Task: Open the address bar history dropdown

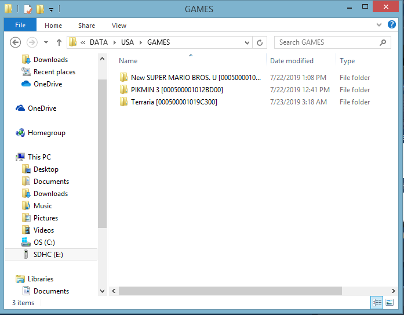Action: pyautogui.click(x=247, y=42)
